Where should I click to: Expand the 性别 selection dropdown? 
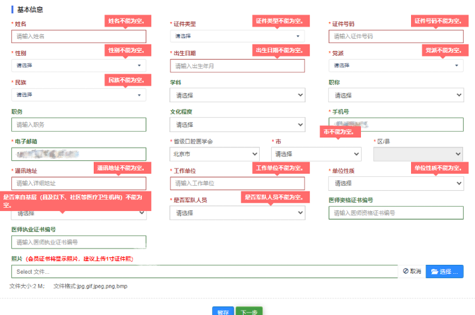(x=79, y=65)
